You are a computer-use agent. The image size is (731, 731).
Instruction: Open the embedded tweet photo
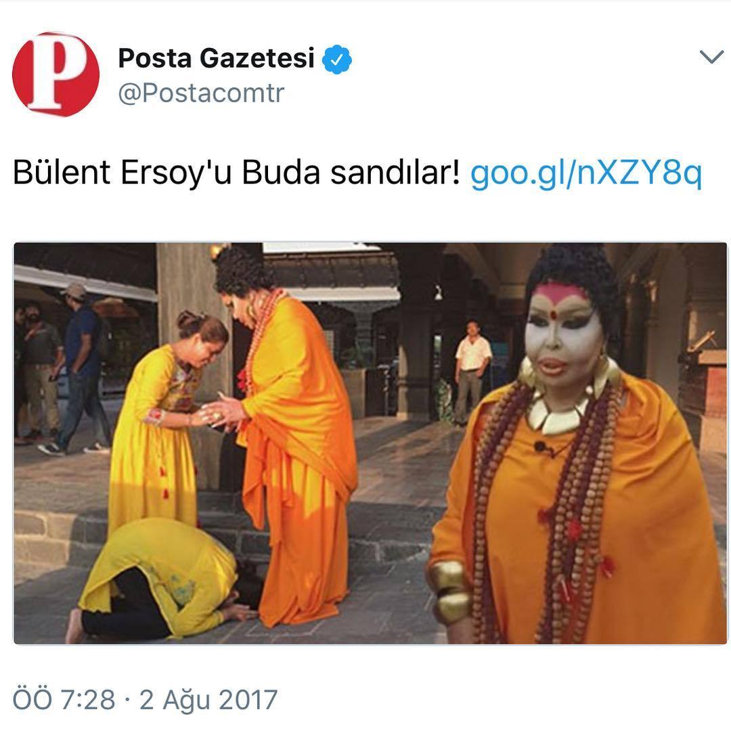click(x=370, y=443)
